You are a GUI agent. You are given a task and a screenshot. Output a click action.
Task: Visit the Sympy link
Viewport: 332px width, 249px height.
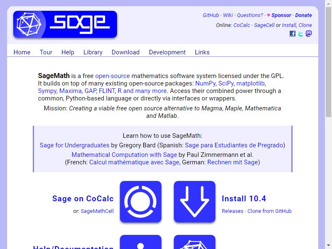pyautogui.click(x=47, y=91)
